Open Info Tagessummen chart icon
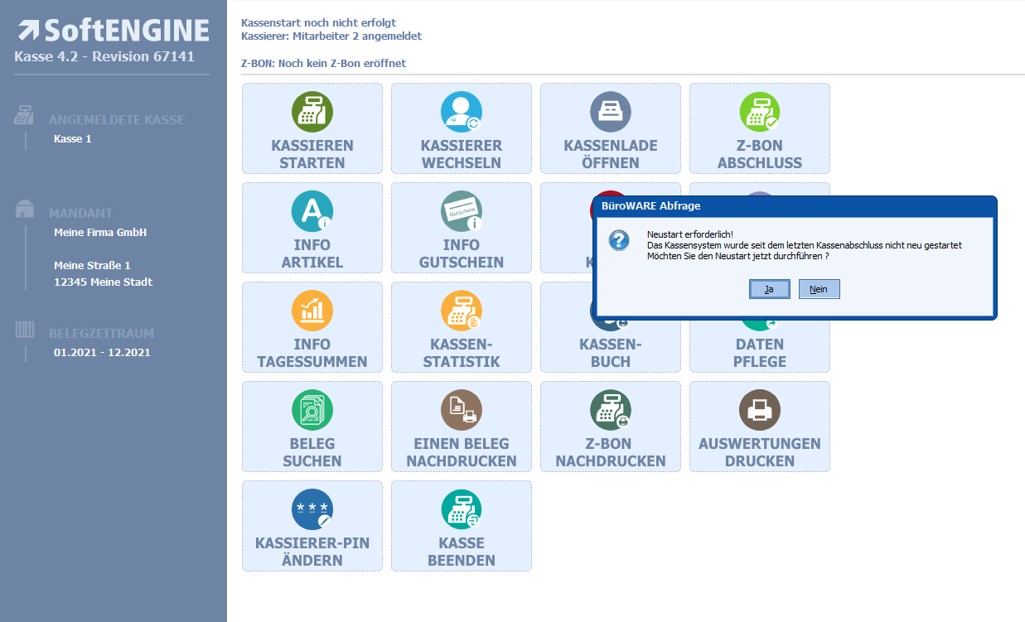 point(312,311)
